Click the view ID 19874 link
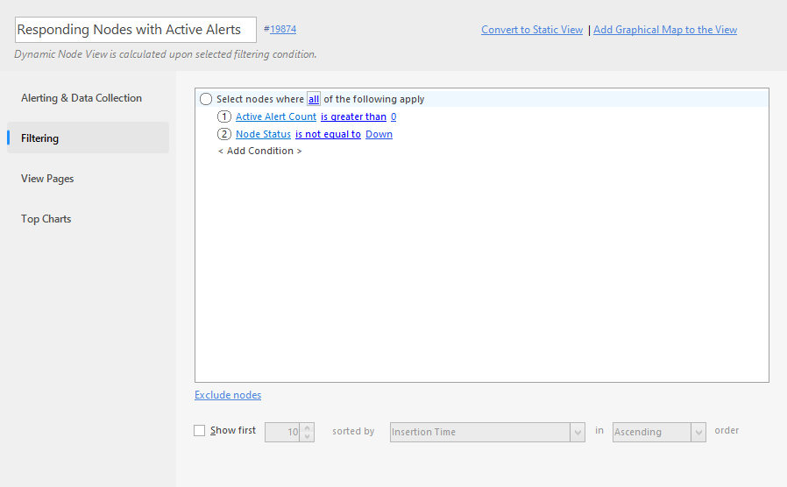 coord(283,29)
